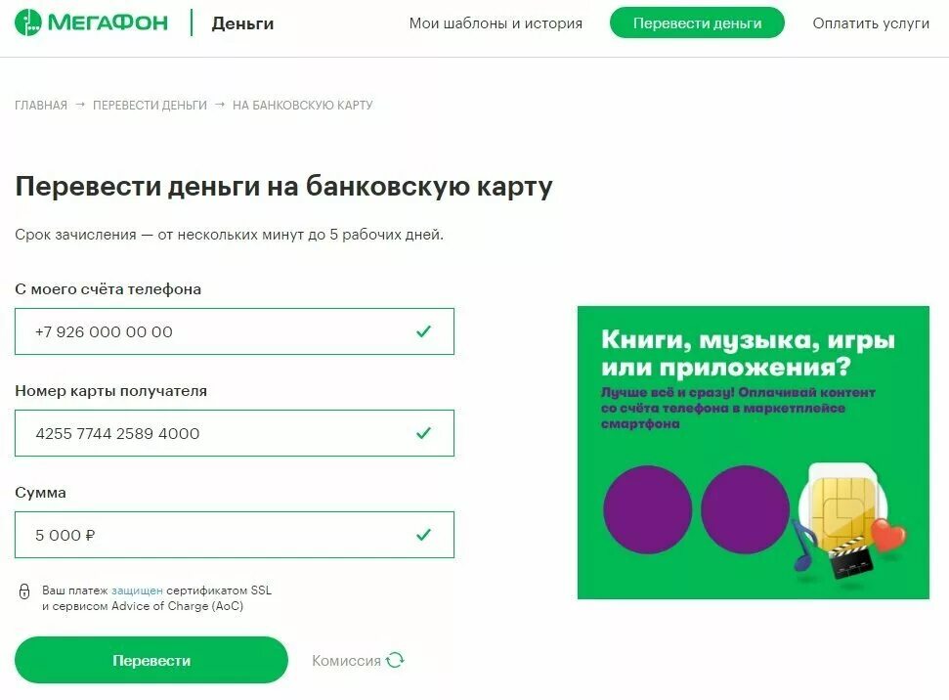The height and width of the screenshot is (700, 949).
Task: Click the padlock security icon
Action: pos(24,591)
